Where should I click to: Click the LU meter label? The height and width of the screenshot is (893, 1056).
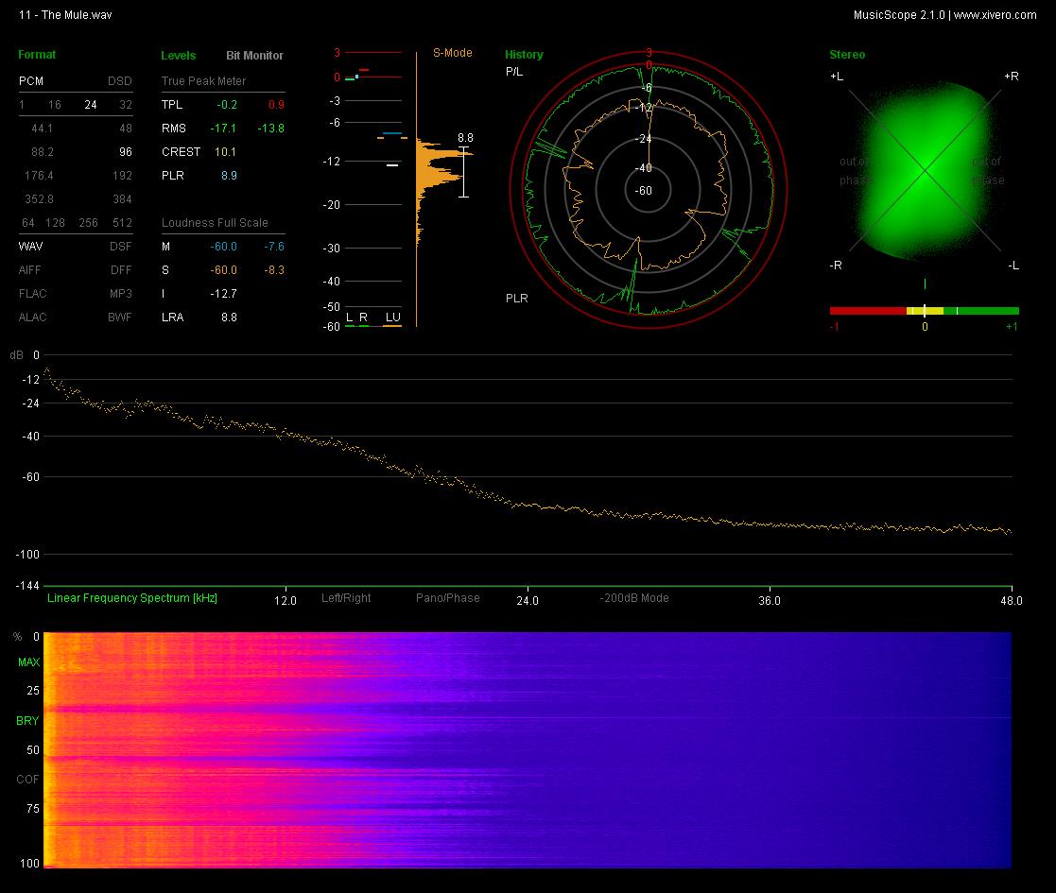pos(392,317)
